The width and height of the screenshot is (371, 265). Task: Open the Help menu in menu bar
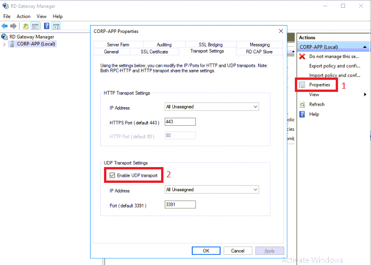tap(58, 16)
